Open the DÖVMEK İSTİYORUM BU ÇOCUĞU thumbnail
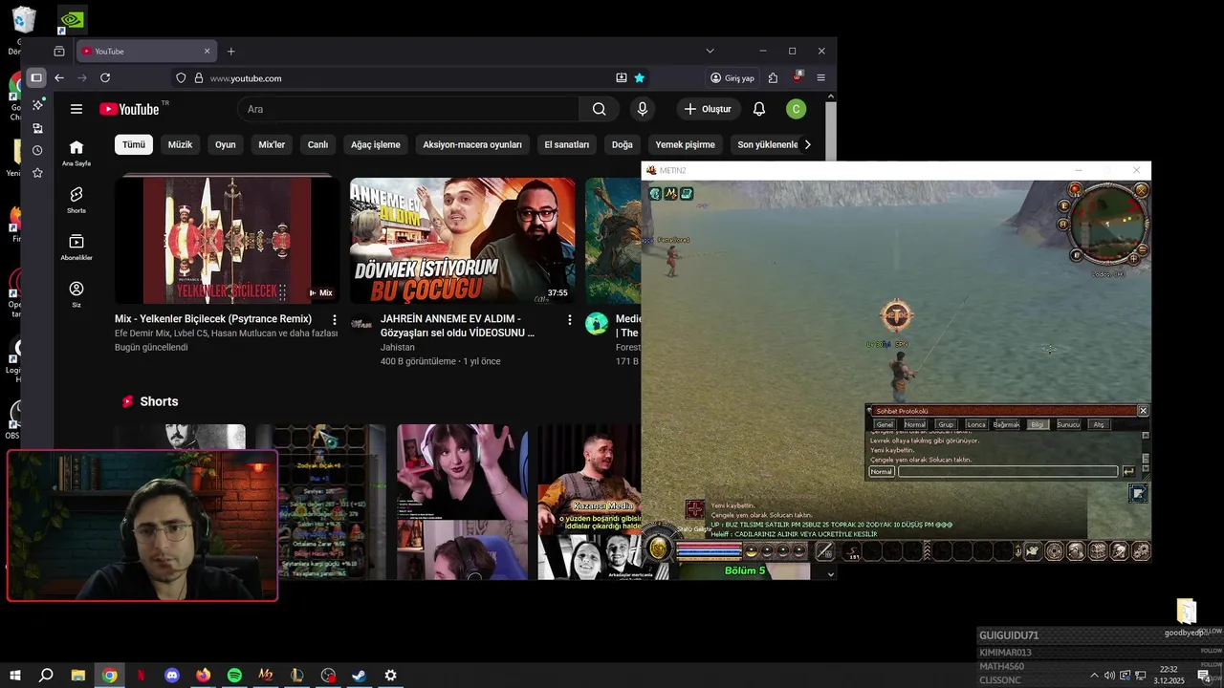 463,241
